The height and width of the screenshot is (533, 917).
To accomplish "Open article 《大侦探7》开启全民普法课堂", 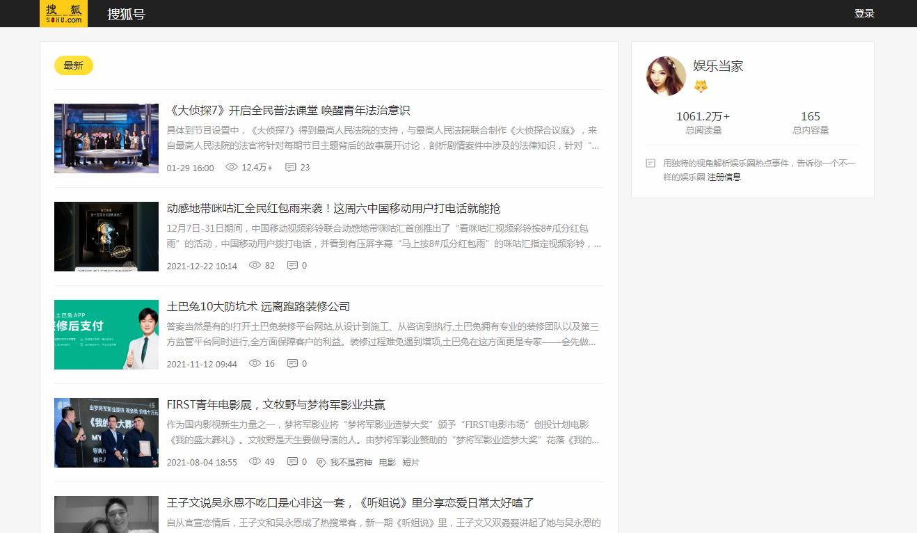I will click(289, 110).
